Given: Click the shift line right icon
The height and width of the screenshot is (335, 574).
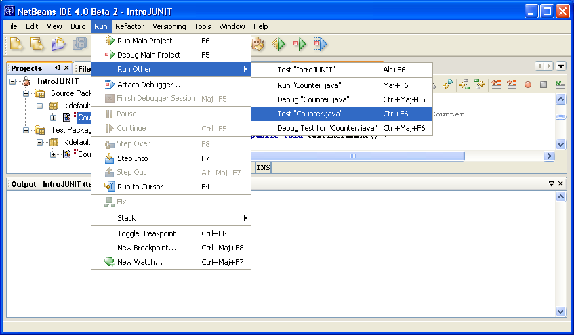Looking at the screenshot, I should (x=512, y=85).
